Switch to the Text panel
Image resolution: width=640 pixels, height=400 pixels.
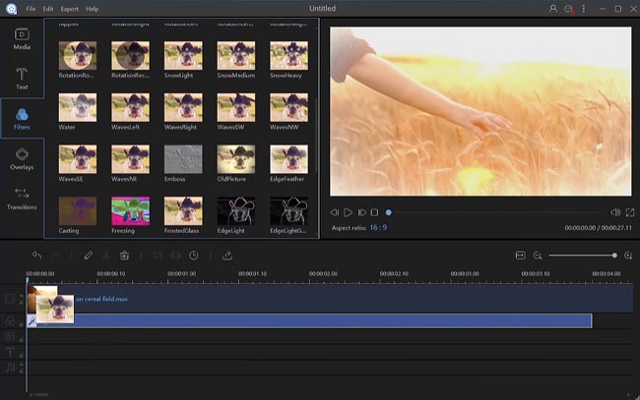[x=22, y=79]
